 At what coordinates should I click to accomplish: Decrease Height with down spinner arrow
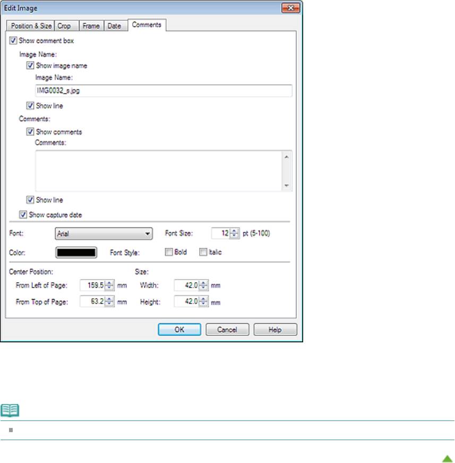(203, 304)
